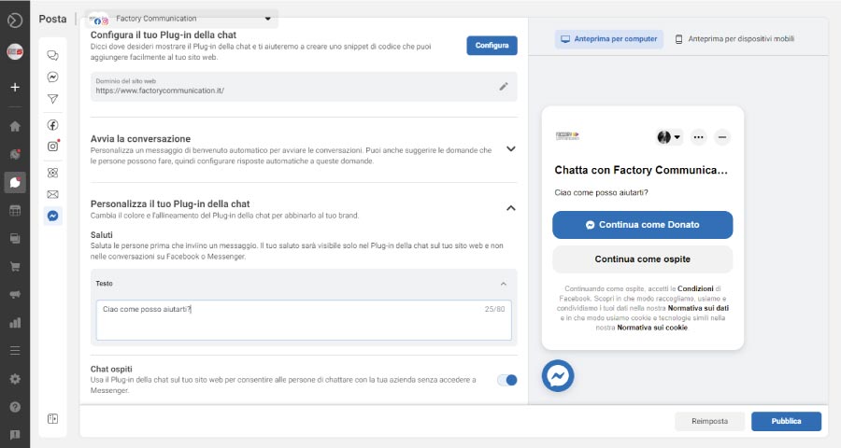The image size is (841, 448).
Task: Click the plus create icon in sidebar
Action: [x=15, y=87]
